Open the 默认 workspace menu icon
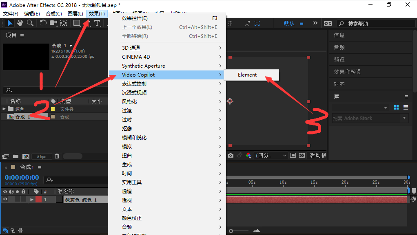Image resolution: width=417 pixels, height=235 pixels. click(302, 23)
